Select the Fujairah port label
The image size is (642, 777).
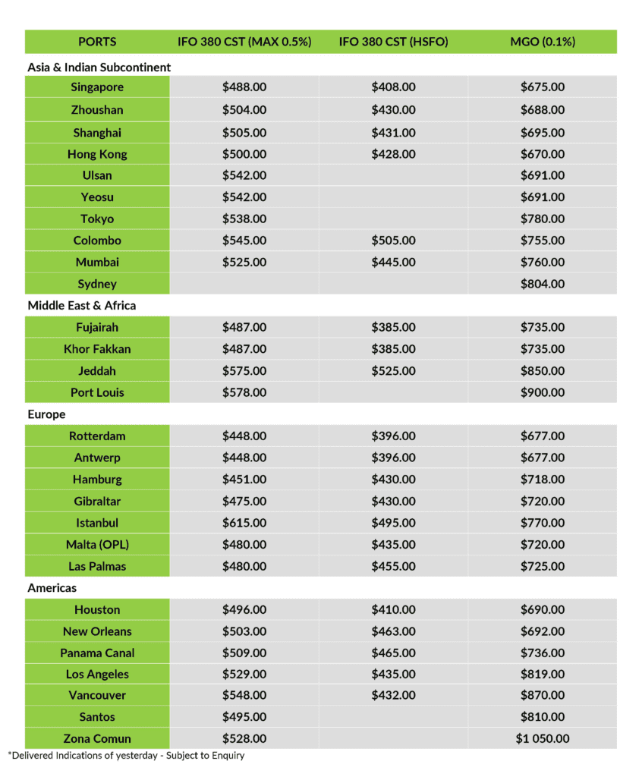97,328
